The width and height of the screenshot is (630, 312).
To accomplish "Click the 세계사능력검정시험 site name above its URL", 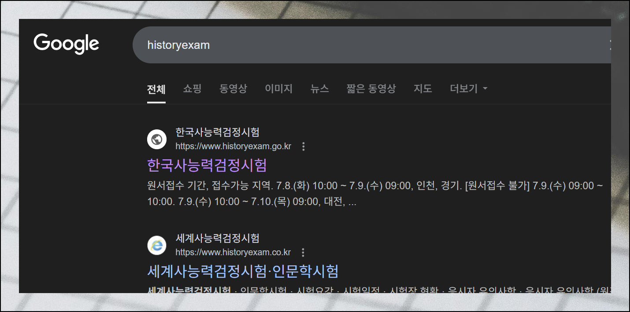I will click(218, 239).
